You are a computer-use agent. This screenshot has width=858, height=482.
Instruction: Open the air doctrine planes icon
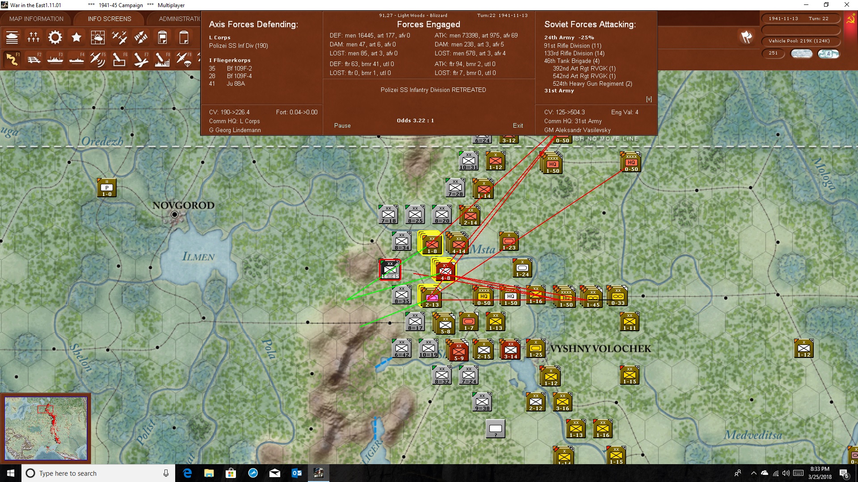point(119,37)
